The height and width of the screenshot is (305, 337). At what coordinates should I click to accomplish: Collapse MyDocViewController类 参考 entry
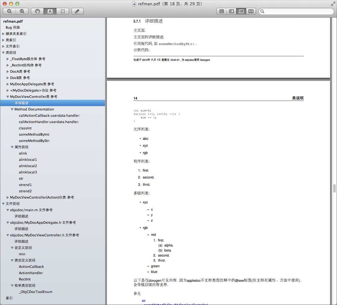pyautogui.click(x=8, y=97)
